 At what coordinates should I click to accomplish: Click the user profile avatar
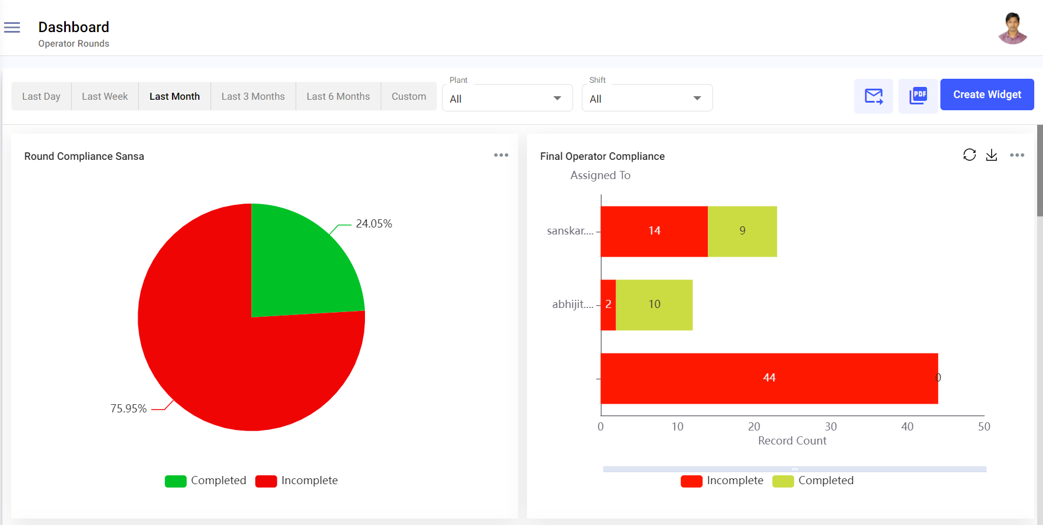pyautogui.click(x=1012, y=29)
